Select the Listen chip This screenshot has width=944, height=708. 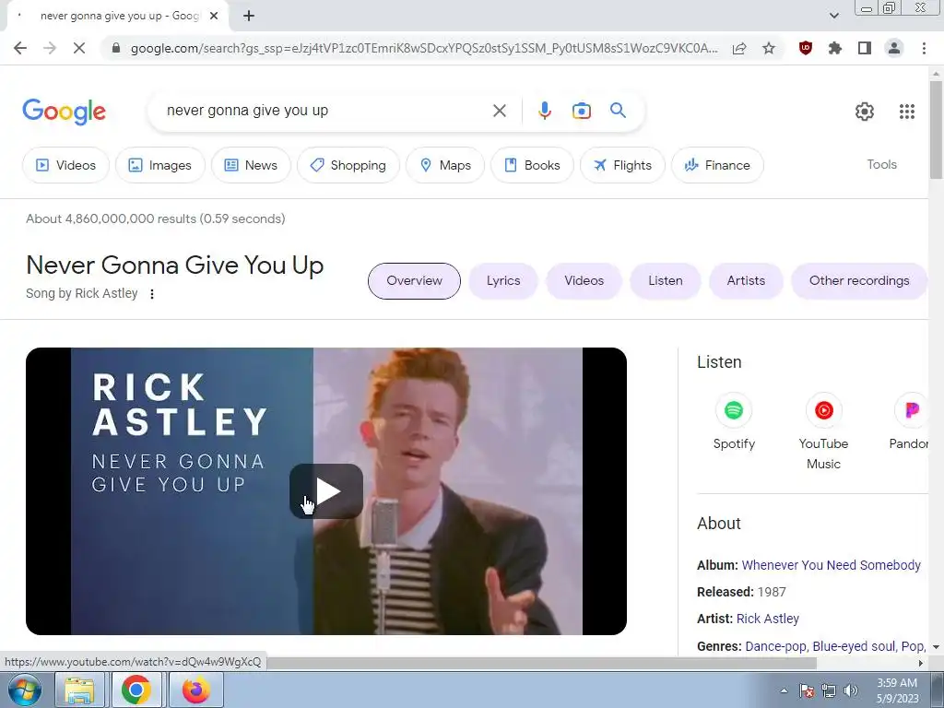coord(666,280)
